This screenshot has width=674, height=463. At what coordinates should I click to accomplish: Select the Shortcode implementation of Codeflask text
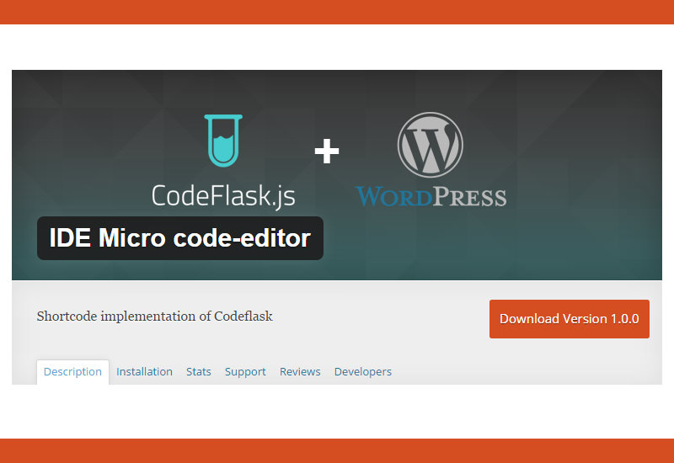pos(155,317)
